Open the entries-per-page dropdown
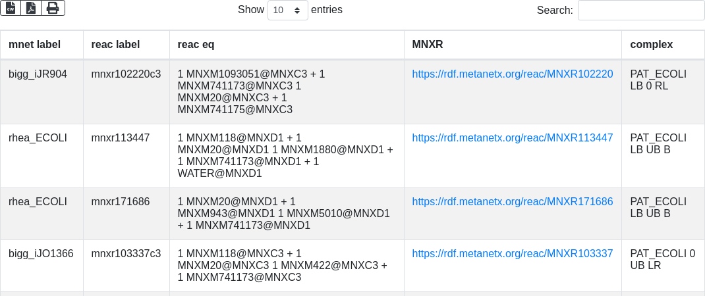The width and height of the screenshot is (705, 296). tap(288, 10)
